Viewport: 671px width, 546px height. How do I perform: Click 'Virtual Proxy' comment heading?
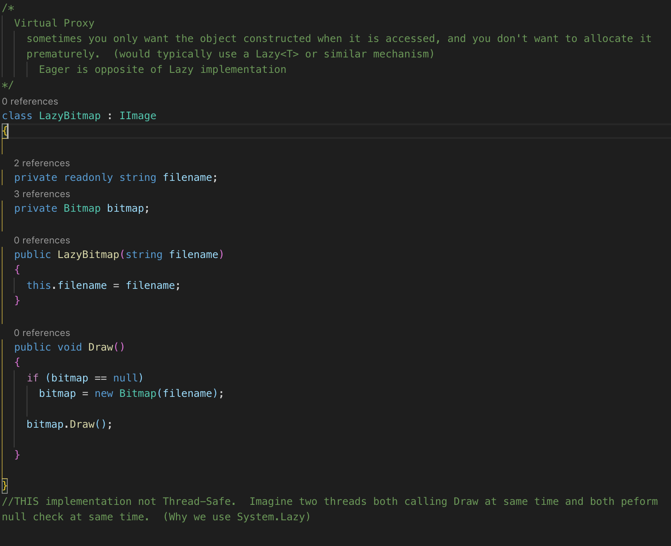[54, 23]
